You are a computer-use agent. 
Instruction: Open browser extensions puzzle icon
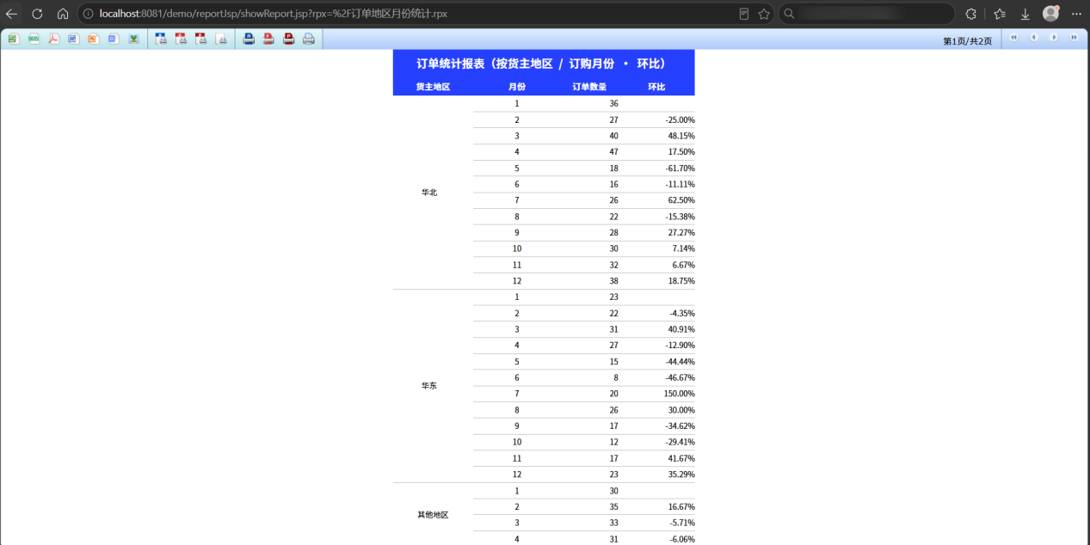click(970, 14)
